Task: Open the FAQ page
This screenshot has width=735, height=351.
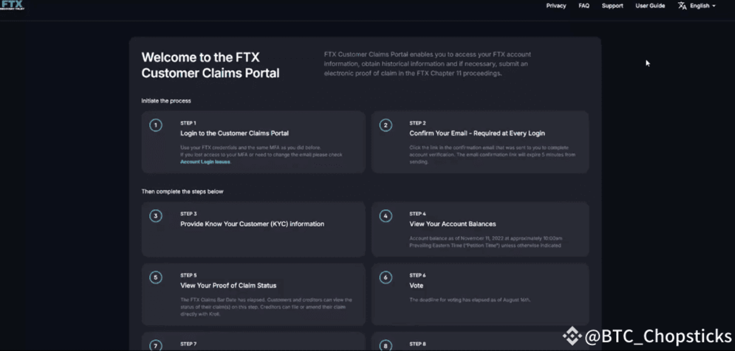Action: [584, 6]
